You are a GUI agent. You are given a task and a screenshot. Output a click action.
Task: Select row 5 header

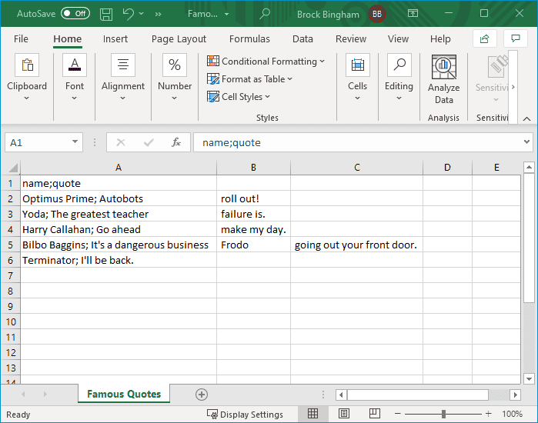tap(10, 245)
